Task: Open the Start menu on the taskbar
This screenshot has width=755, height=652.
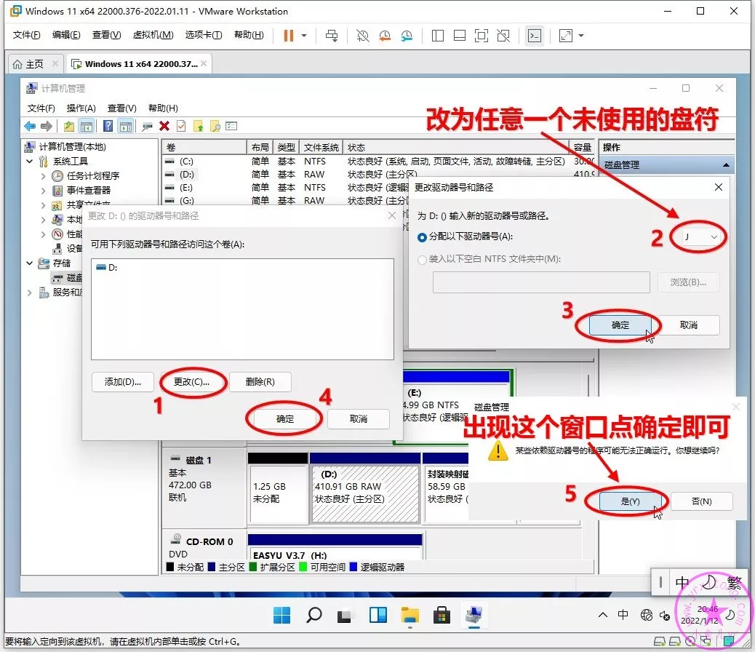Action: coord(281,615)
